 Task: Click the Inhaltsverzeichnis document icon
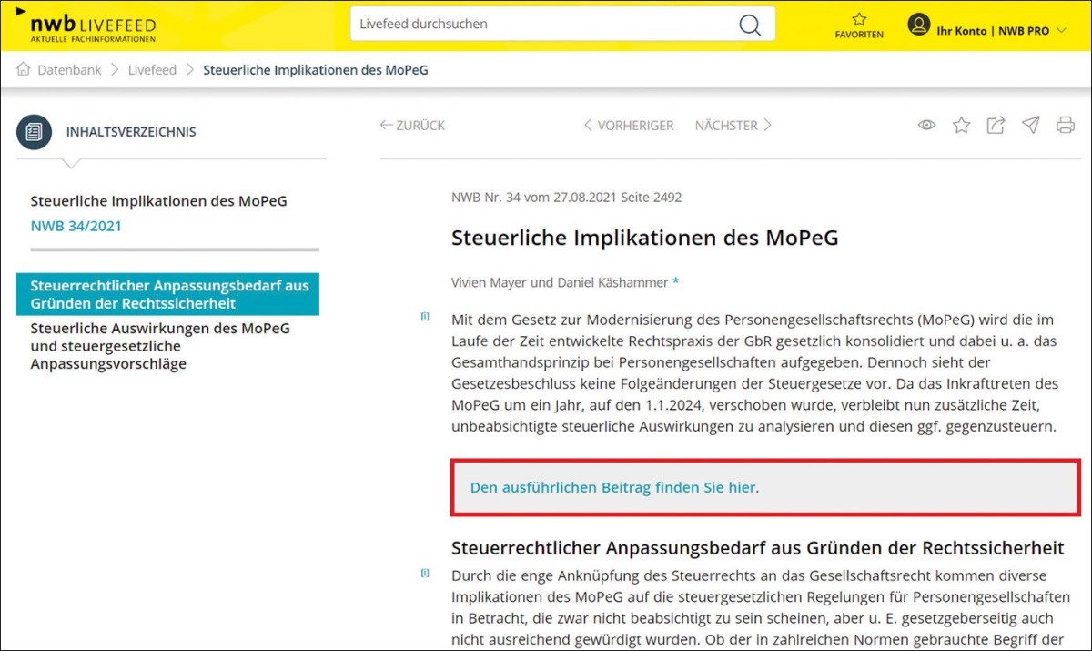34,132
